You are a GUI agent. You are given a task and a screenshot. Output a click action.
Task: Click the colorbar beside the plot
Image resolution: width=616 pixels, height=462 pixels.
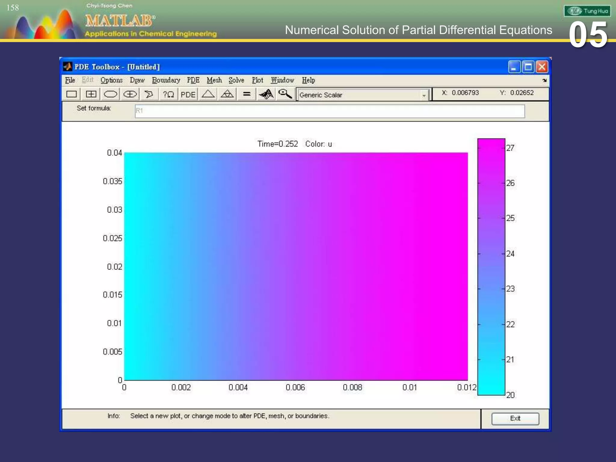pos(491,266)
